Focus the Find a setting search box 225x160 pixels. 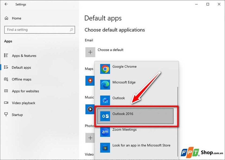point(40,30)
